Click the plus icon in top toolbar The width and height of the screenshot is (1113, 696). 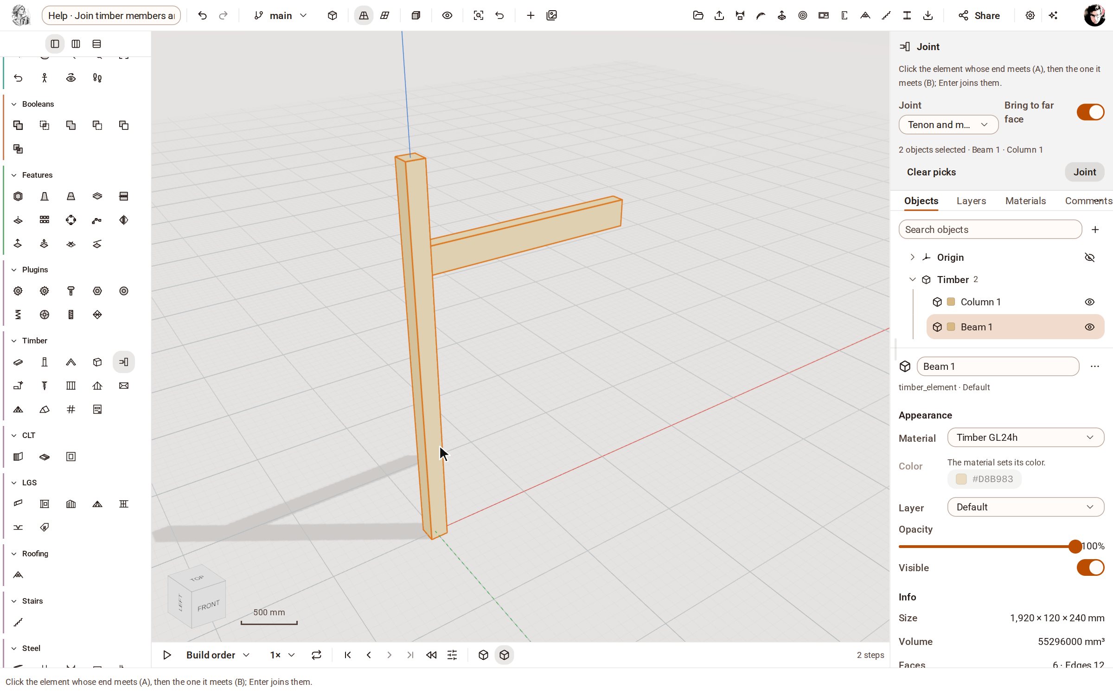531,15
